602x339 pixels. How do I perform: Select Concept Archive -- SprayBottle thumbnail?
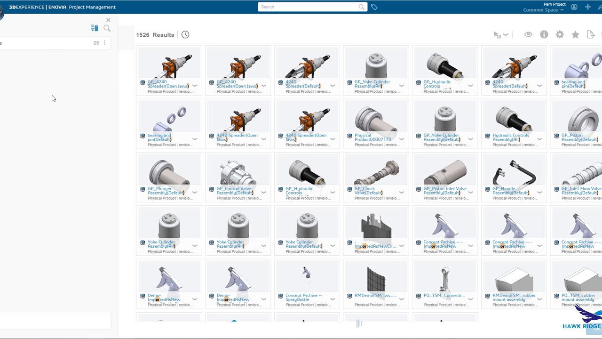pos(307,277)
